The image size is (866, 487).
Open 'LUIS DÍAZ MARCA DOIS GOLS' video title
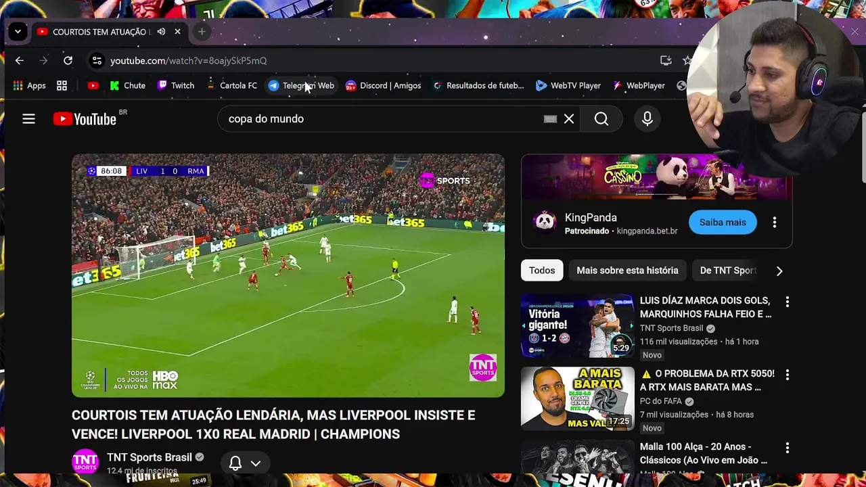pyautogui.click(x=706, y=307)
